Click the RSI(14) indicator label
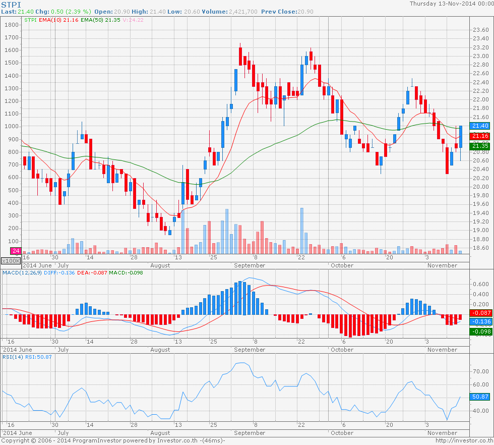Viewport: 494px width, 445px height. (x=14, y=357)
